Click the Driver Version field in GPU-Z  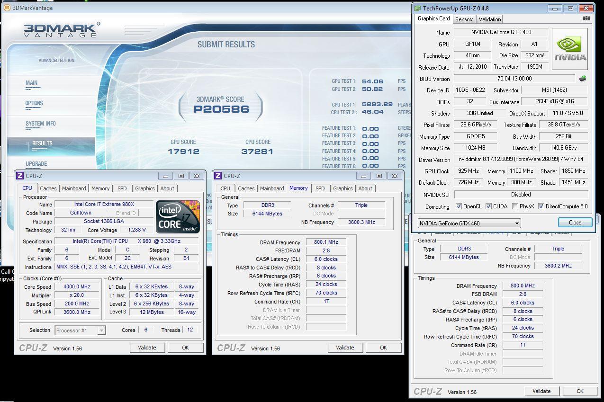[x=521, y=160]
